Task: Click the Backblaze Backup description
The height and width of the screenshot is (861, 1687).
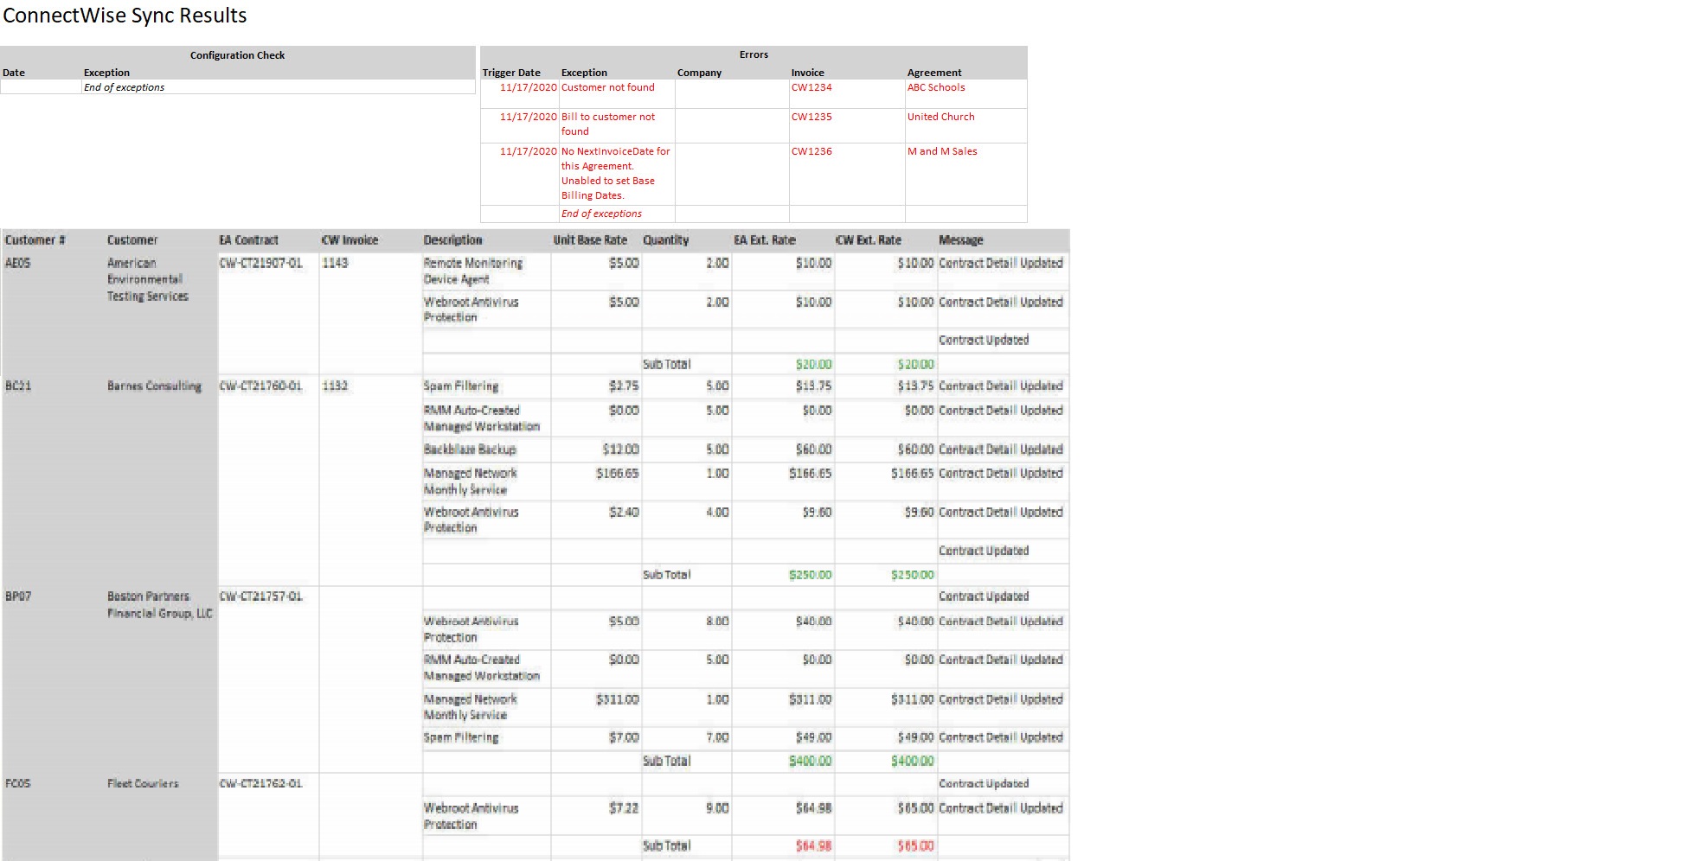Action: coord(470,450)
